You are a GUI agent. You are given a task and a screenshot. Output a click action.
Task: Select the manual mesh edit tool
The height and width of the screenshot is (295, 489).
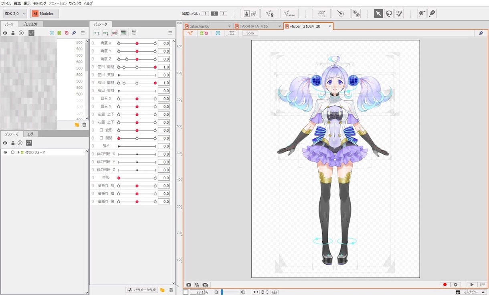(x=270, y=14)
